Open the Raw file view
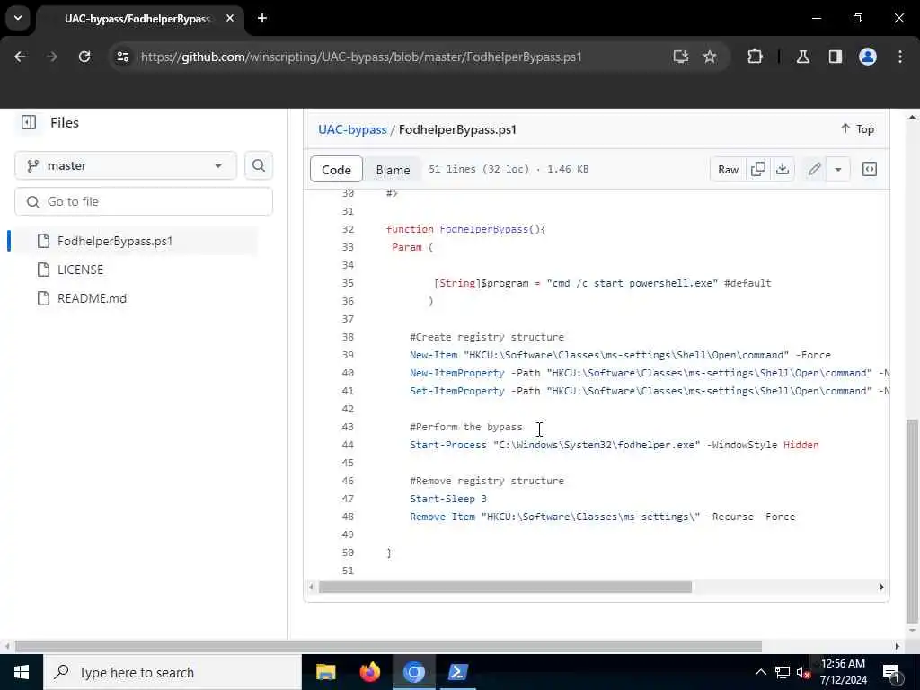Screen dimensions: 920x690 pos(728,169)
